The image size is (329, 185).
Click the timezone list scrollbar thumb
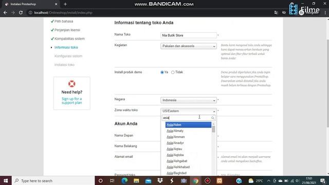pos(213,129)
